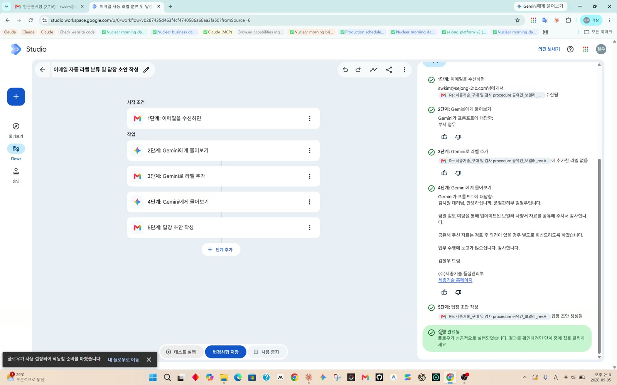Dismiss the flow-ready notification toast
This screenshot has width=617, height=385.
tap(149, 360)
